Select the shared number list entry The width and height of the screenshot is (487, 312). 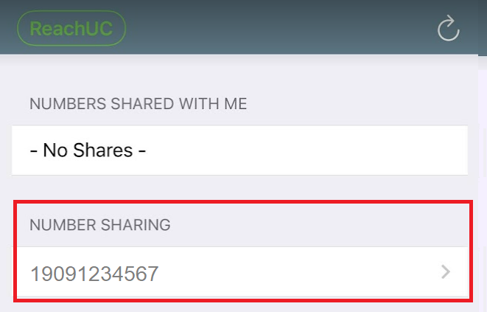tap(242, 272)
